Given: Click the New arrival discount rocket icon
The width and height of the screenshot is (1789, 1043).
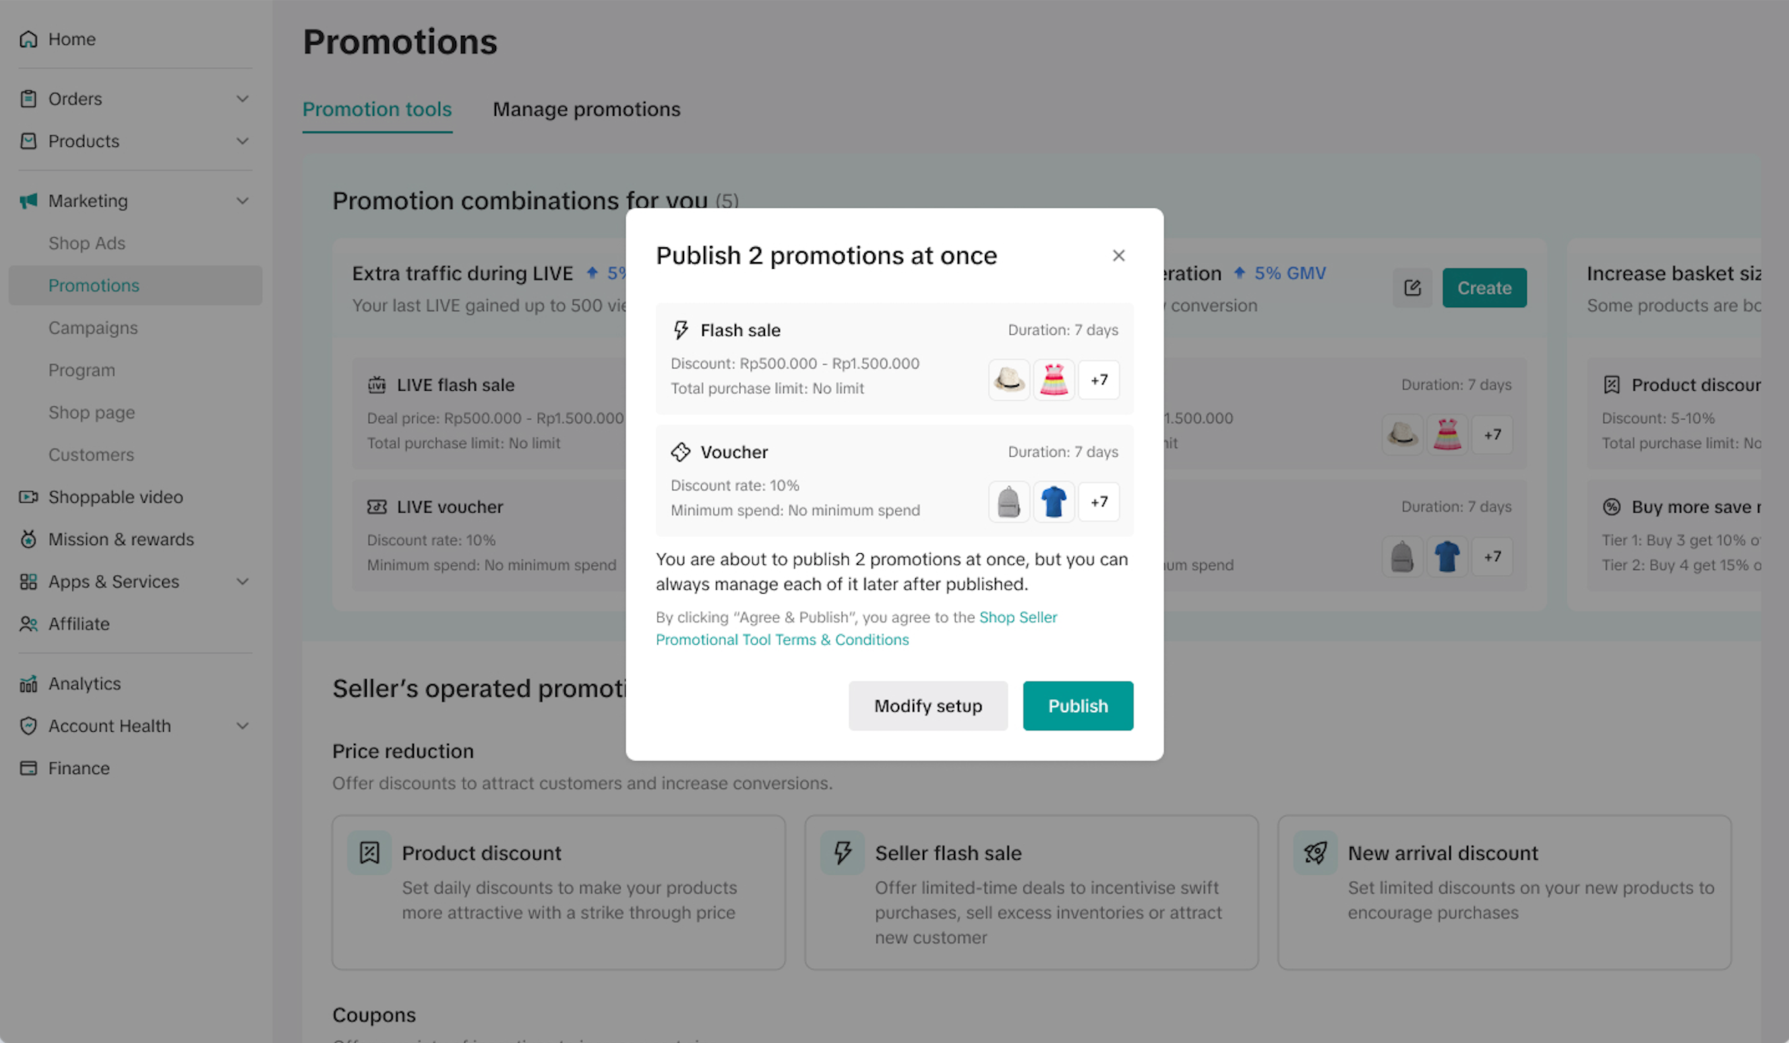Looking at the screenshot, I should 1314,852.
